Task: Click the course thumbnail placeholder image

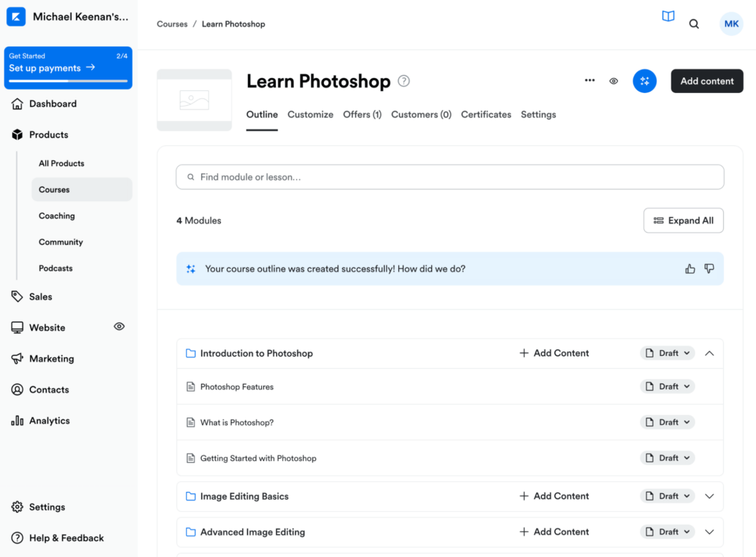Action: click(x=194, y=100)
